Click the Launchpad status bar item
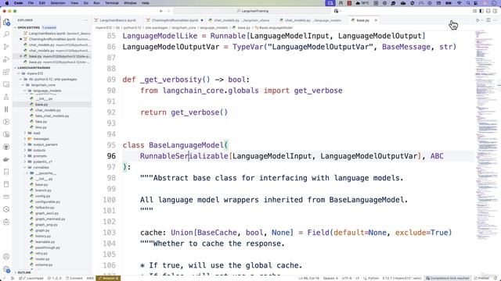This screenshot has width=501, height=281. click(x=31, y=278)
